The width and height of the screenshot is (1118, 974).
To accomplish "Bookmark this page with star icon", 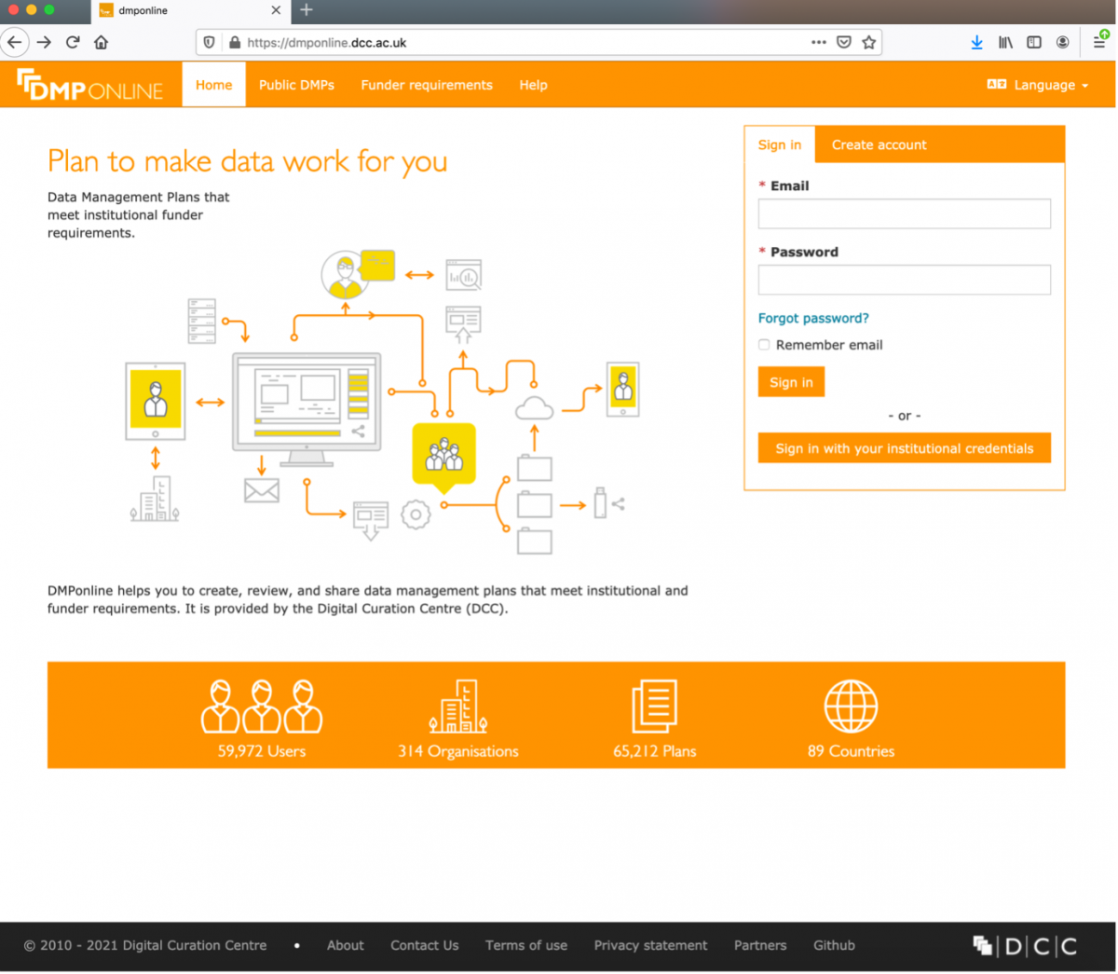I will (869, 42).
